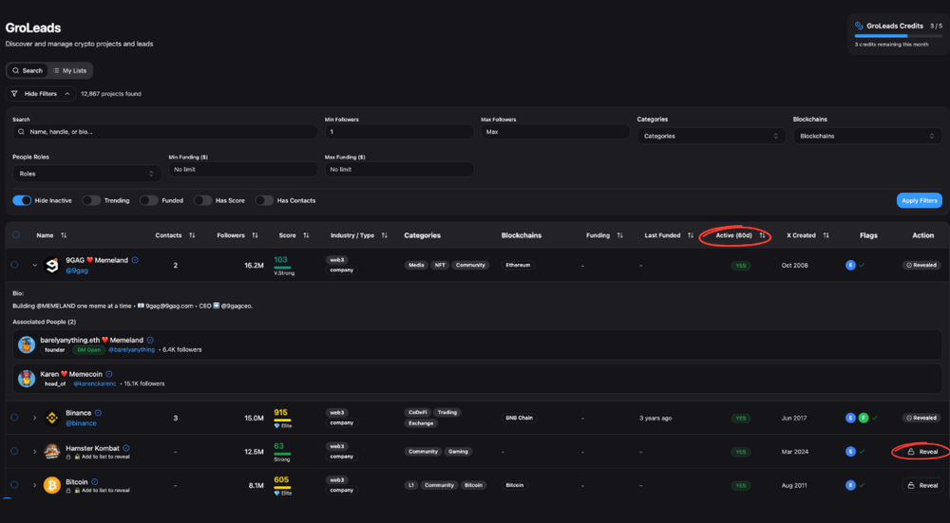
Task: Switch to My Lists tab
Action: [x=69, y=71]
